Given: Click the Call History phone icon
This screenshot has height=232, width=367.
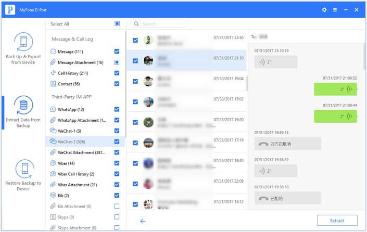Looking at the screenshot, I should point(53,73).
